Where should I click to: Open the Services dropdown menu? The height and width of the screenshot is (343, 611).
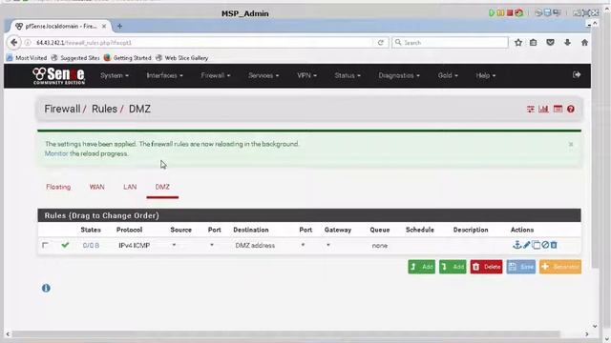(263, 75)
